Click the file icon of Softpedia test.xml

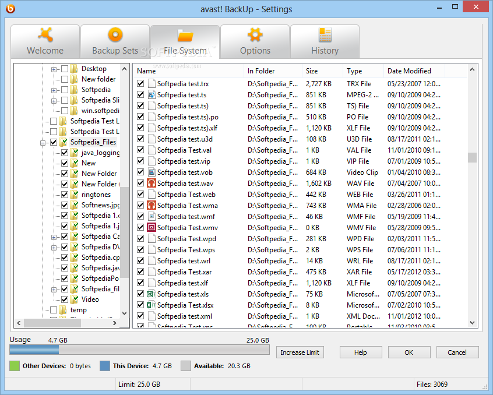pyautogui.click(x=152, y=316)
